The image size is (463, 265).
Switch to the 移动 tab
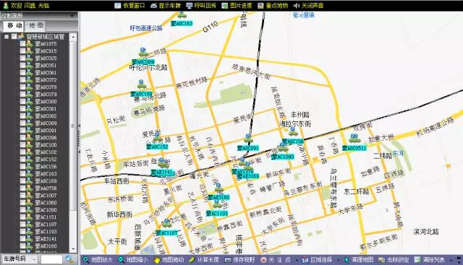point(14,26)
